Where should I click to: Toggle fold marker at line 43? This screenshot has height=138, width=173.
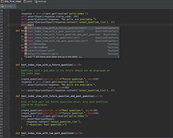[9, 76]
